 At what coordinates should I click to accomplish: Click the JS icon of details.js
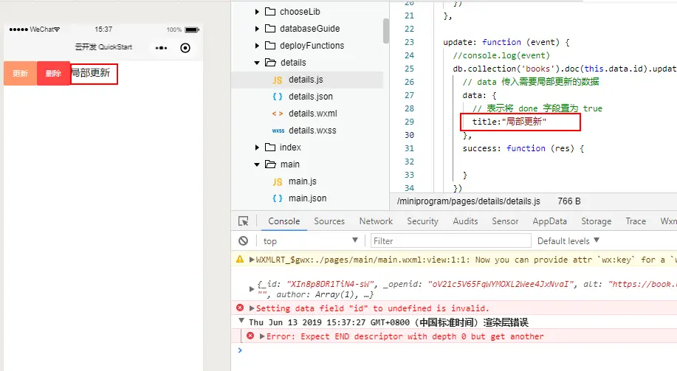(x=277, y=80)
